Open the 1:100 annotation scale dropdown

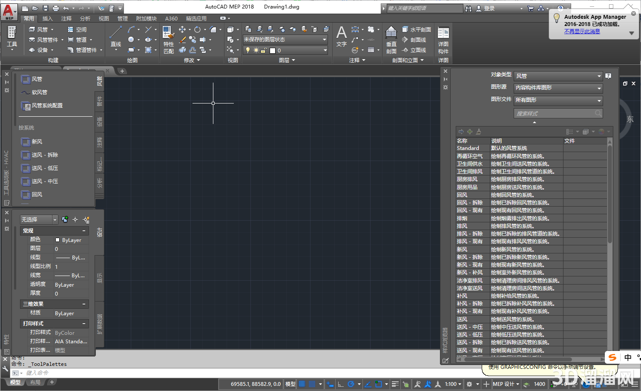pos(453,384)
